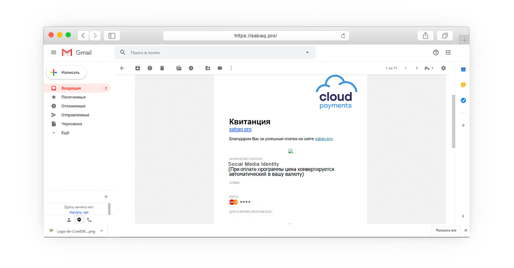Viewport: 514px width, 268px height.
Task: Open the Safari share menu
Action: (x=425, y=36)
